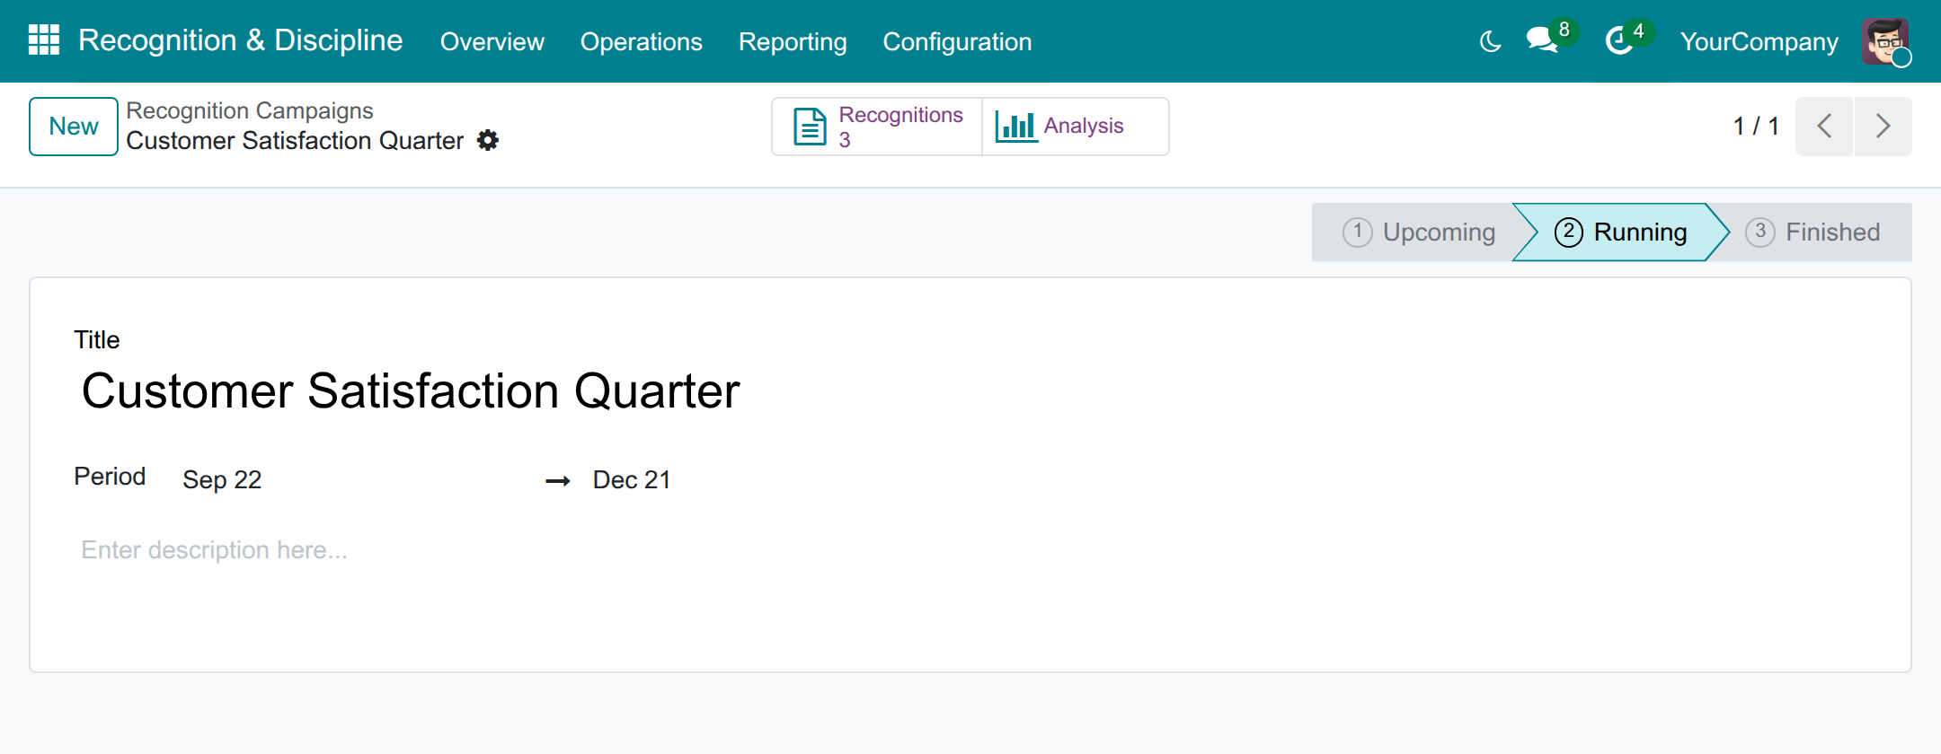
Task: Set status to Finished
Action: (x=1812, y=232)
